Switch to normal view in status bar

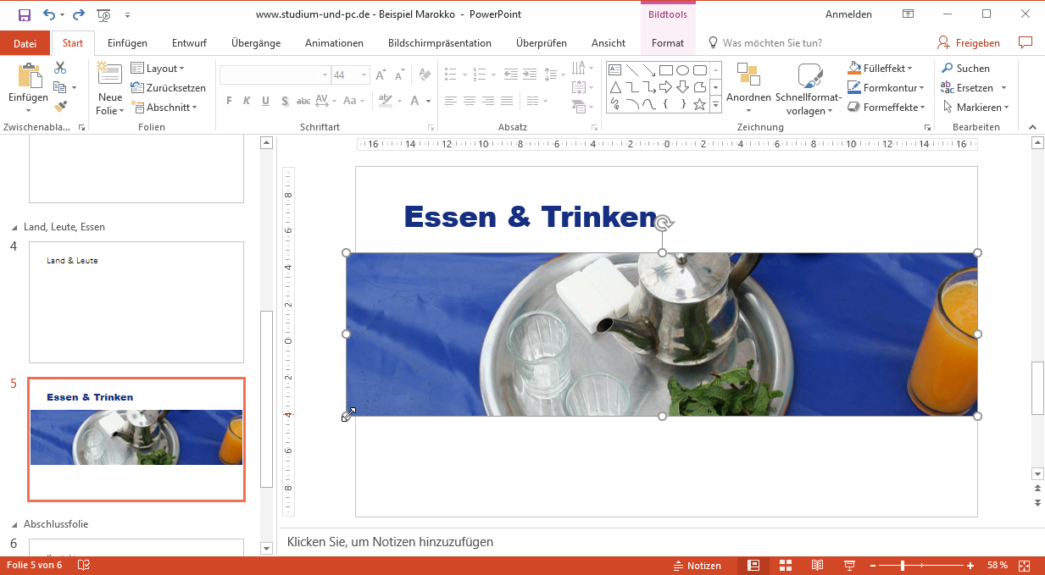753,565
